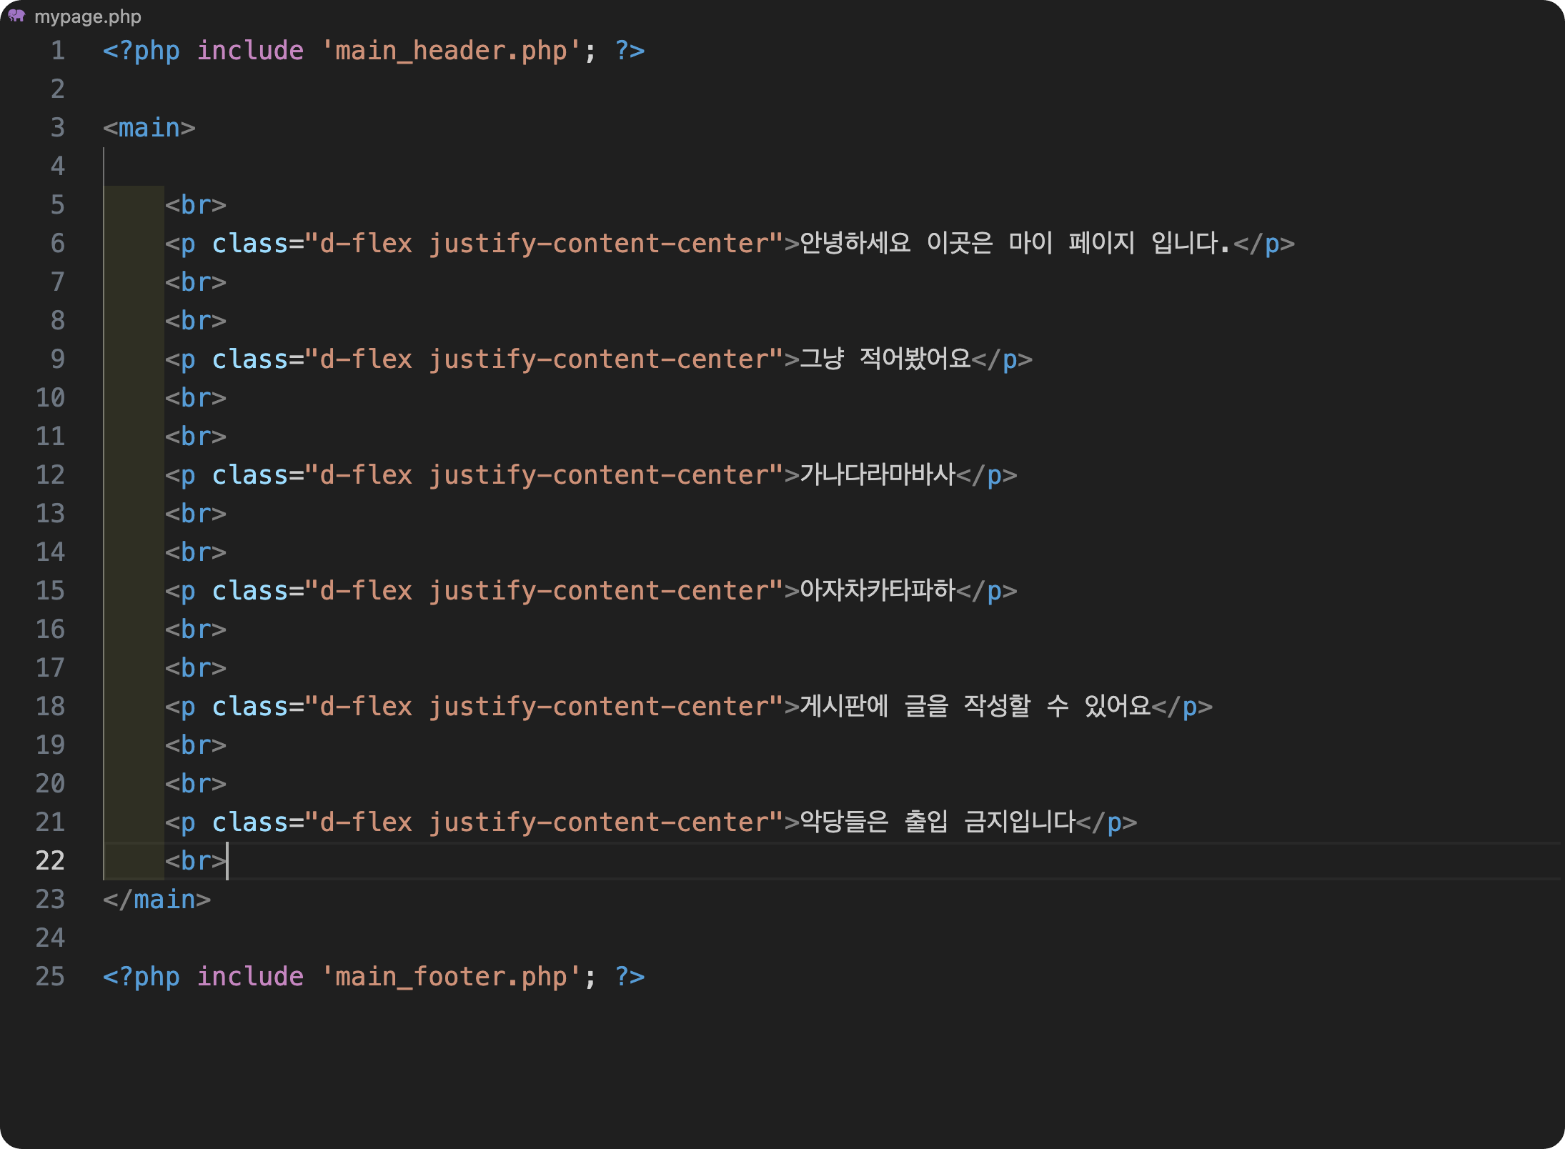Click line number 25 in the gutter
1565x1149 pixels.
[50, 977]
